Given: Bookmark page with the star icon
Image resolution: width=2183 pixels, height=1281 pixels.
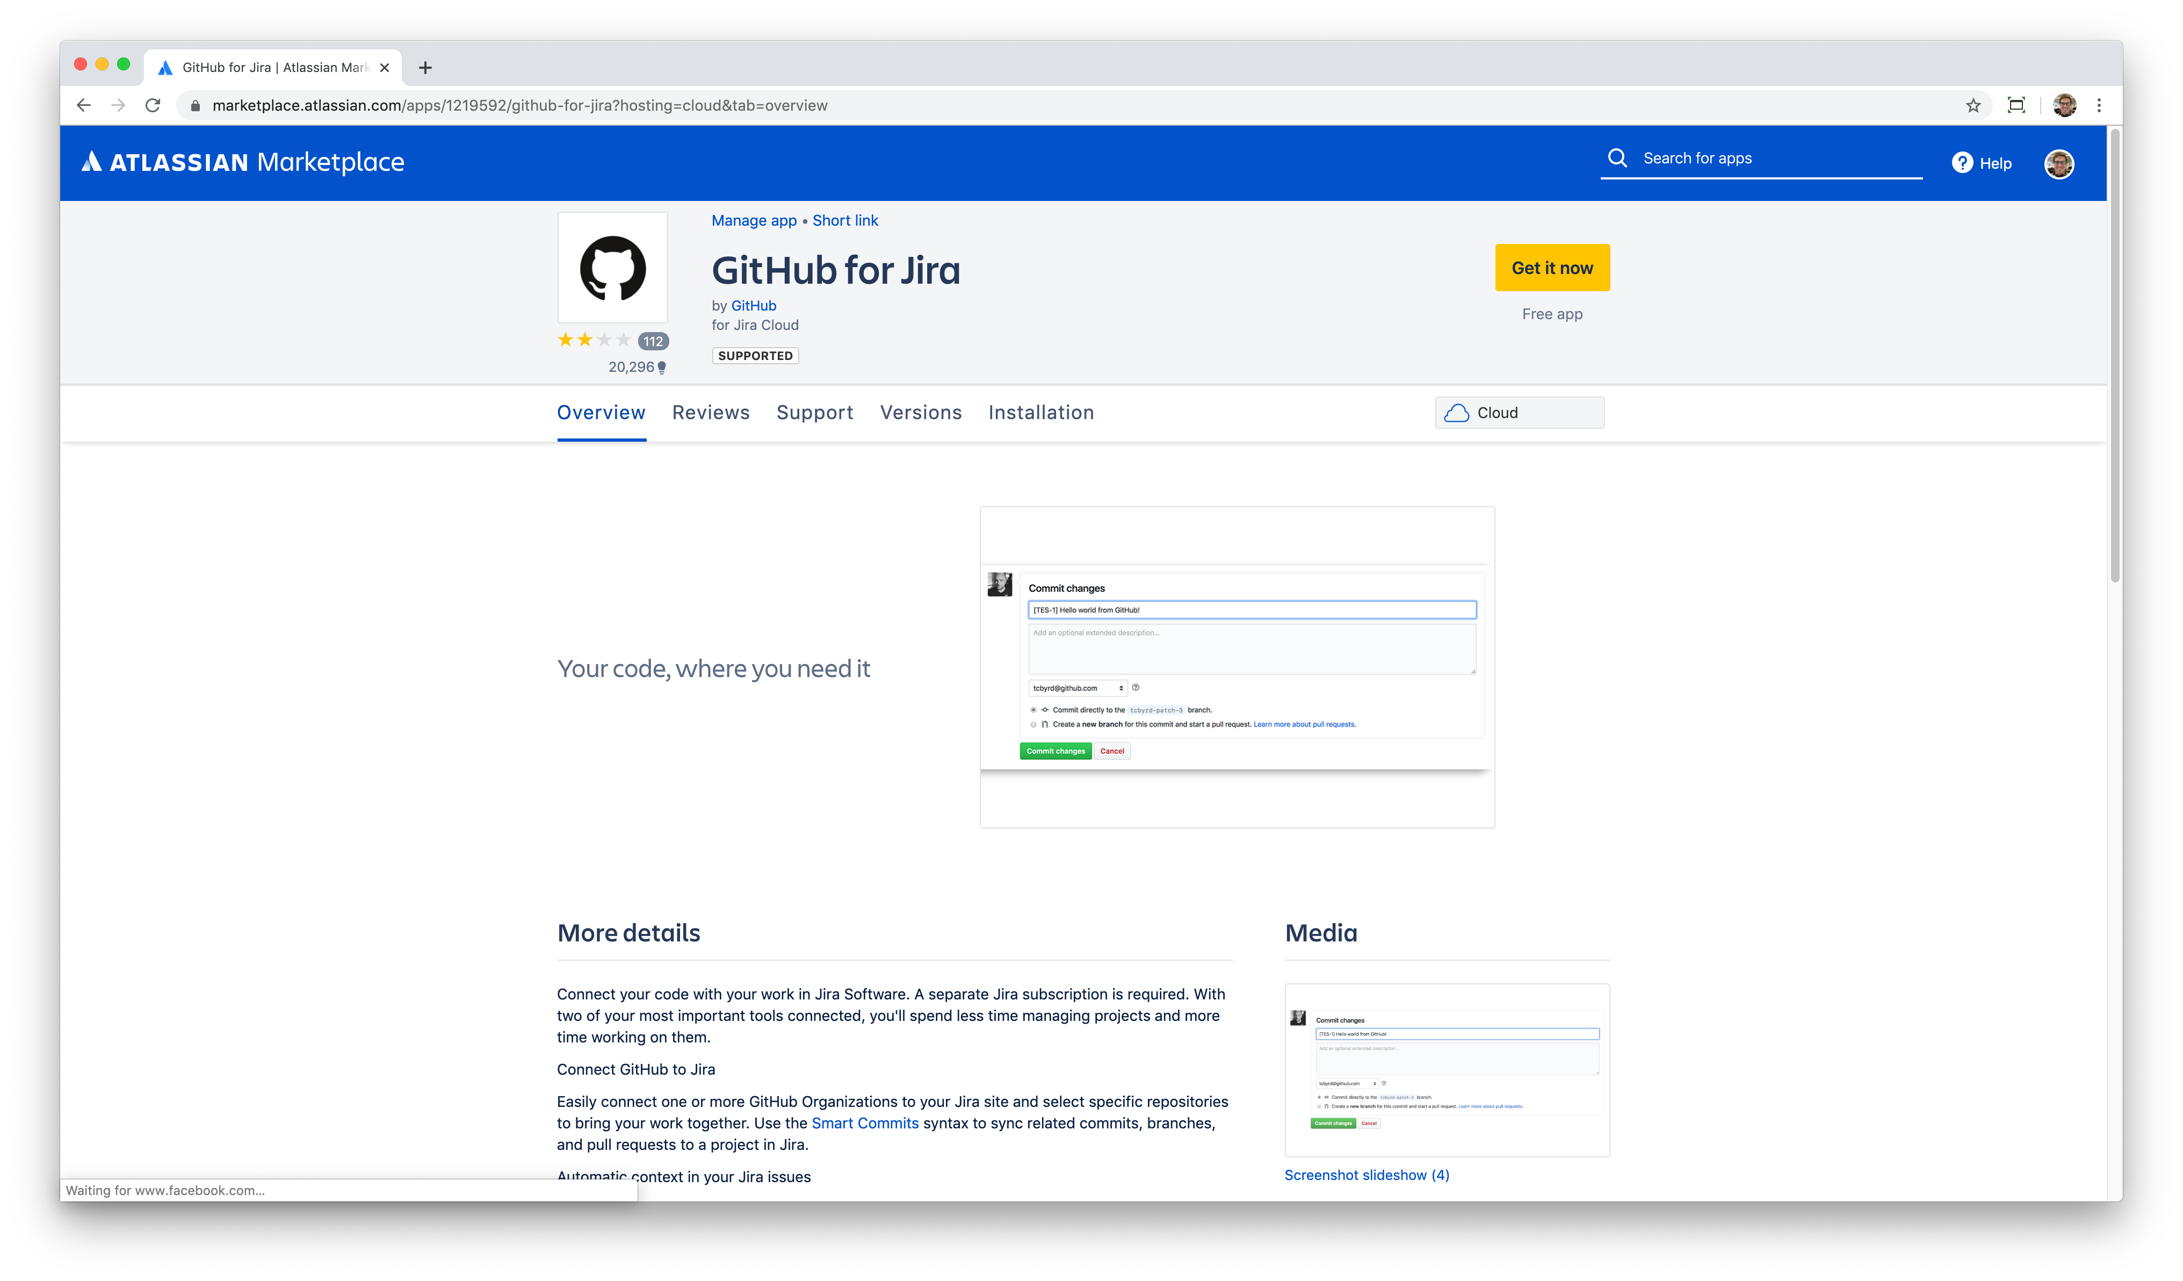Looking at the screenshot, I should pos(1972,106).
